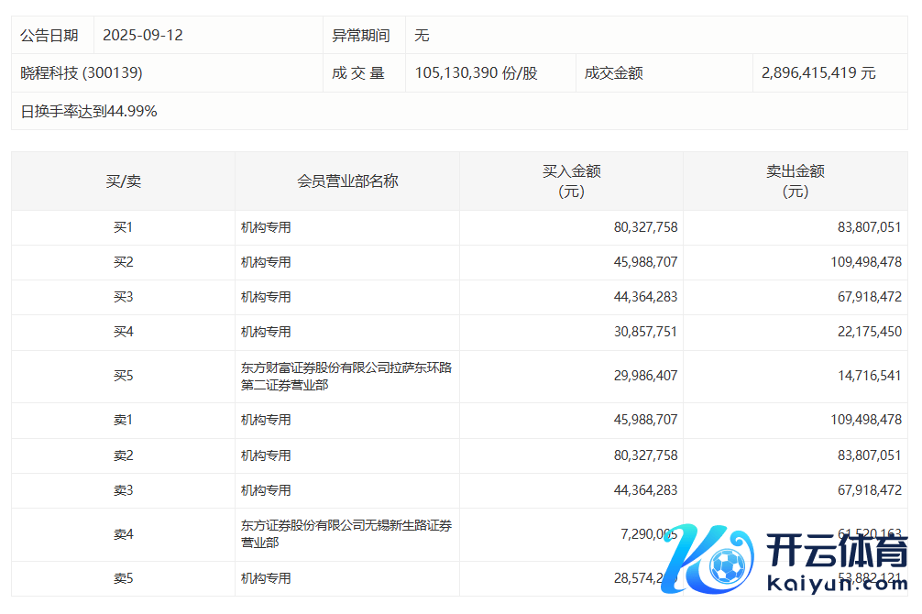The height and width of the screenshot is (614, 922).
Task: Click the 公告日期 label cell
Action: 49,36
